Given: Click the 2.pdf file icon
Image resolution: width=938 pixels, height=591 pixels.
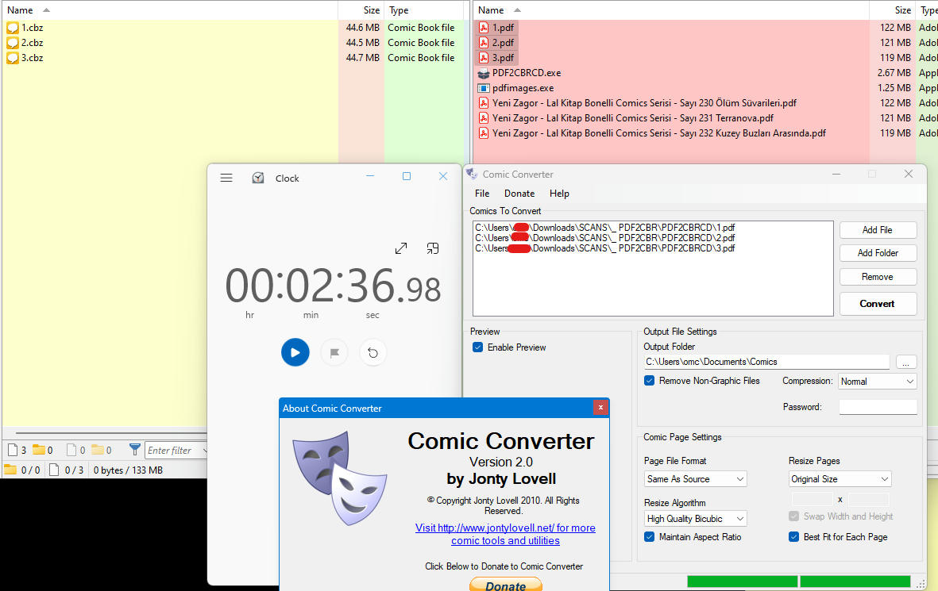Looking at the screenshot, I should (x=484, y=42).
